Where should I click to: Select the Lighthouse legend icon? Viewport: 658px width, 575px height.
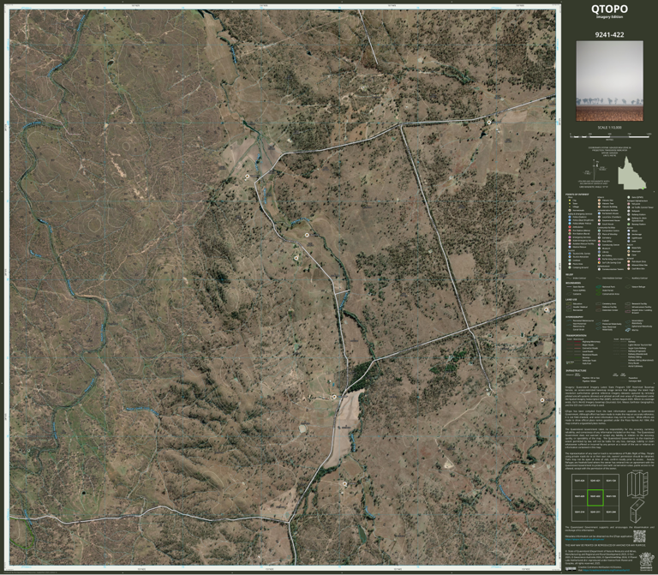point(629,238)
